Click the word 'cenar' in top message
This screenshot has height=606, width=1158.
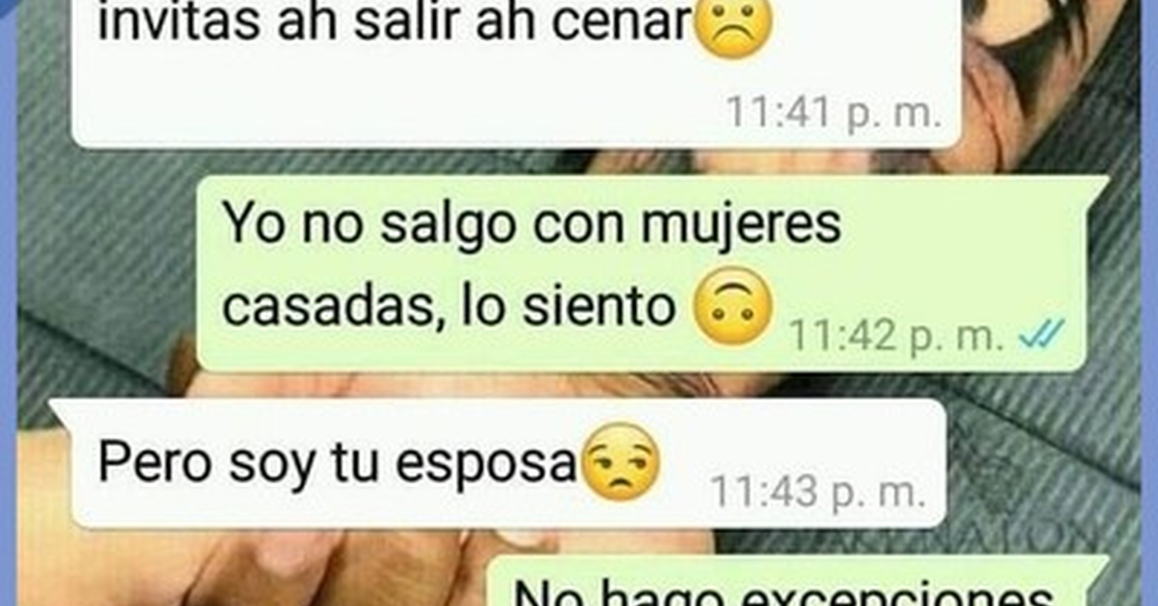621,22
